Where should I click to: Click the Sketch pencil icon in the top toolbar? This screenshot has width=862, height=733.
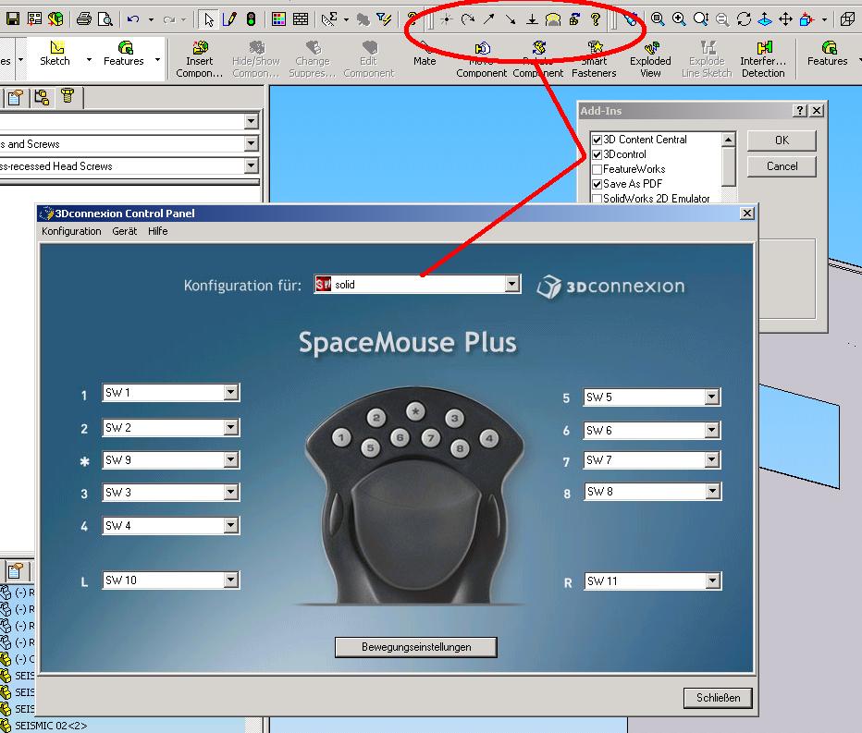pos(229,19)
